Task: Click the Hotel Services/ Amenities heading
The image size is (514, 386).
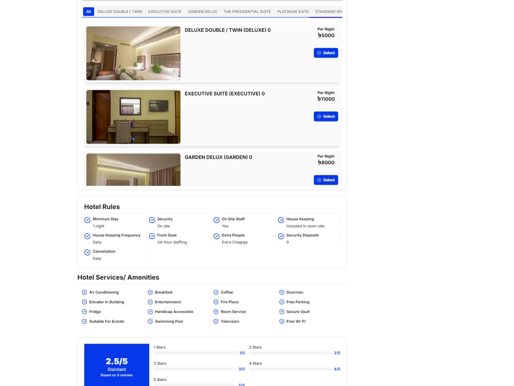Action: pyautogui.click(x=118, y=277)
